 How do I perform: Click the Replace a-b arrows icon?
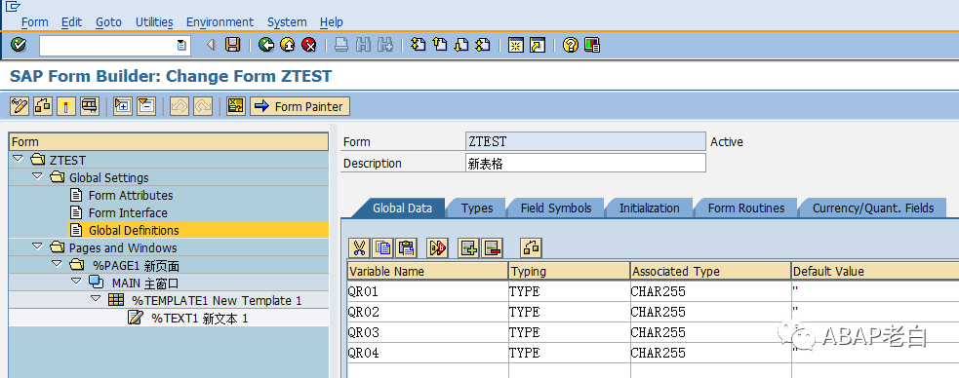(438, 247)
